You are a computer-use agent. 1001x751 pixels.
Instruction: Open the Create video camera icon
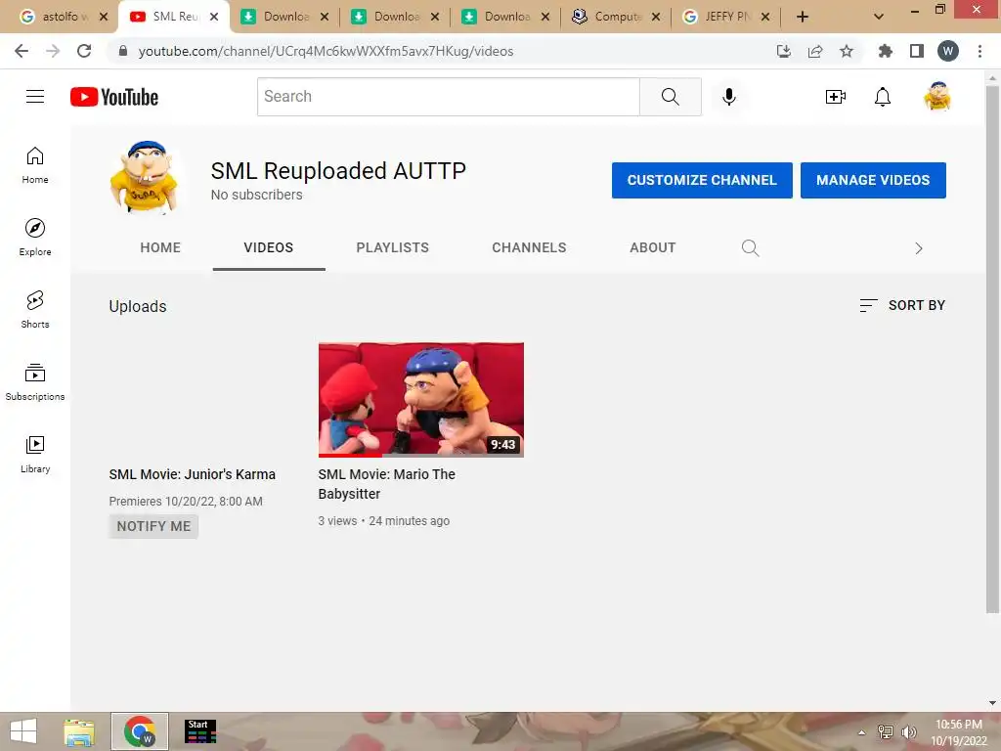(x=835, y=97)
